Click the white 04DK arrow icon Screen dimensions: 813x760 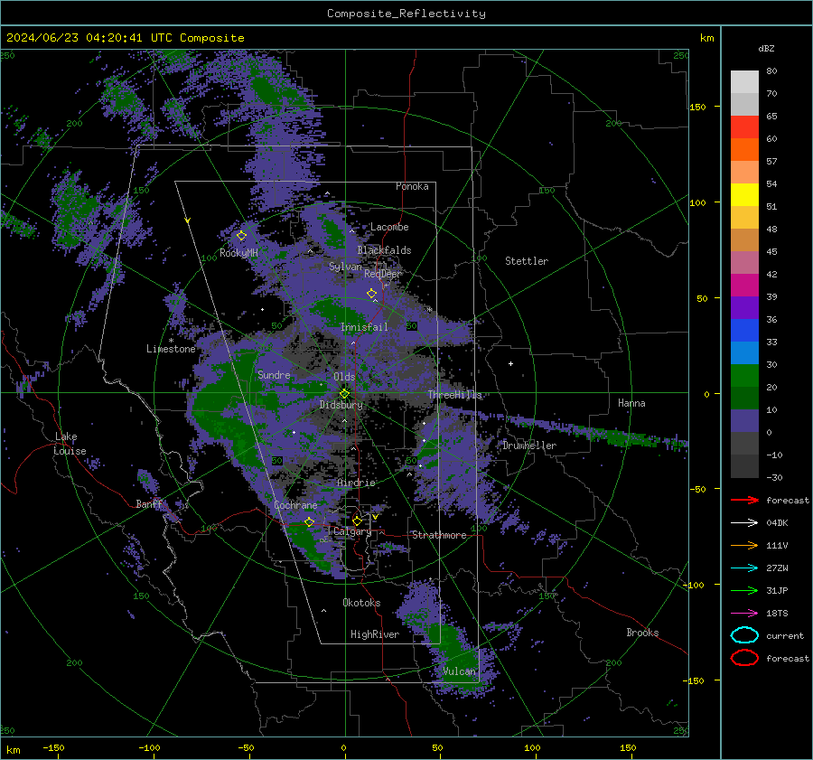point(744,523)
